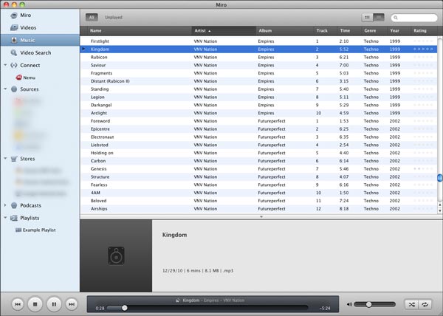Click the remaining time -5:24 display
The width and height of the screenshot is (443, 316).
pos(325,309)
